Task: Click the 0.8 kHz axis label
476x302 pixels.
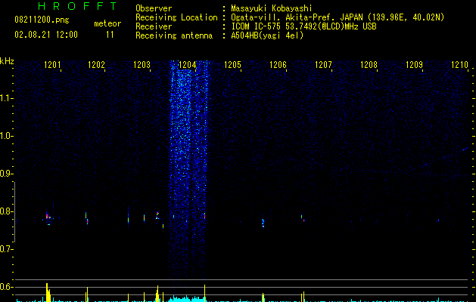Action: click(x=6, y=211)
